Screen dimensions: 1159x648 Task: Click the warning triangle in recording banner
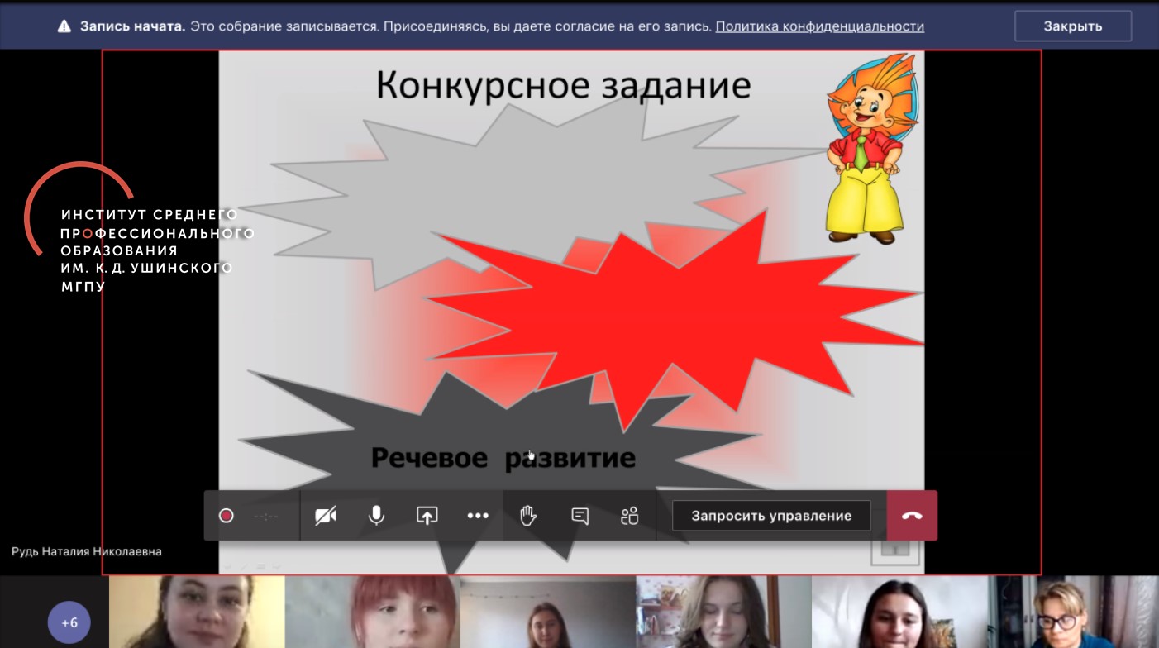[x=64, y=26]
